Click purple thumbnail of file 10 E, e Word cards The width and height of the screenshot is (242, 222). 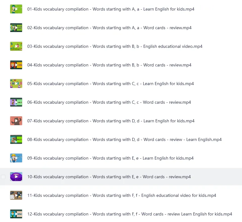coord(16,177)
